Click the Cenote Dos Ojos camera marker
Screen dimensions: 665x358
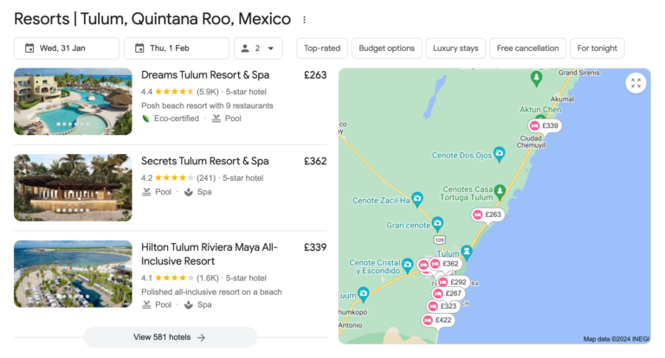click(x=499, y=154)
